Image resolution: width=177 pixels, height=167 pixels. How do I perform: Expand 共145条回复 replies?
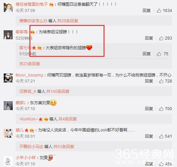[x=58, y=91]
